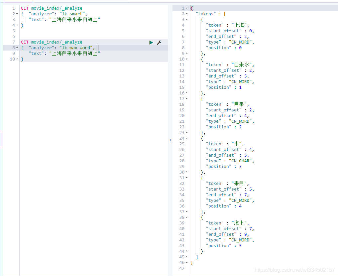
Task: Click token value "水" in response
Action: [x=237, y=144]
